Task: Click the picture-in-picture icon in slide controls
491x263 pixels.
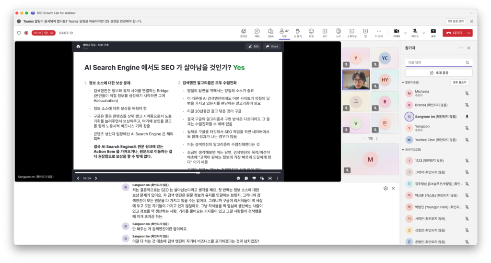Action: 262,179
